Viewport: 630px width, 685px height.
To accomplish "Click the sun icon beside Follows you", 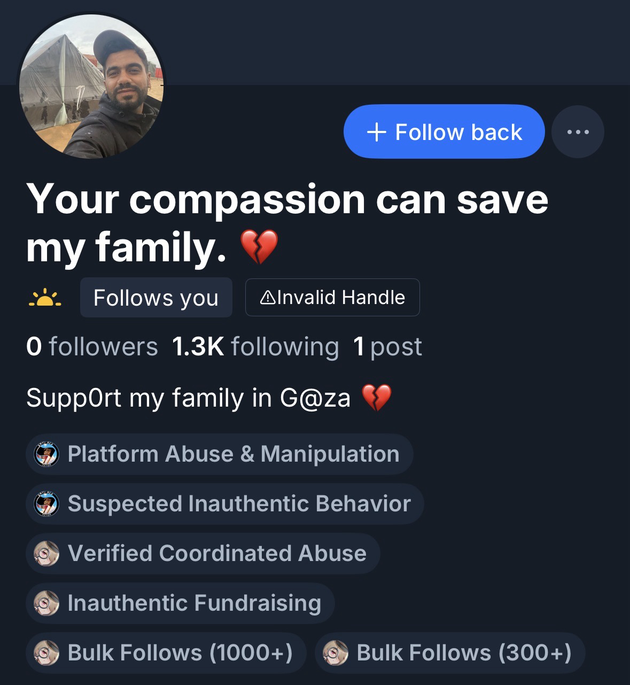I will [x=45, y=298].
